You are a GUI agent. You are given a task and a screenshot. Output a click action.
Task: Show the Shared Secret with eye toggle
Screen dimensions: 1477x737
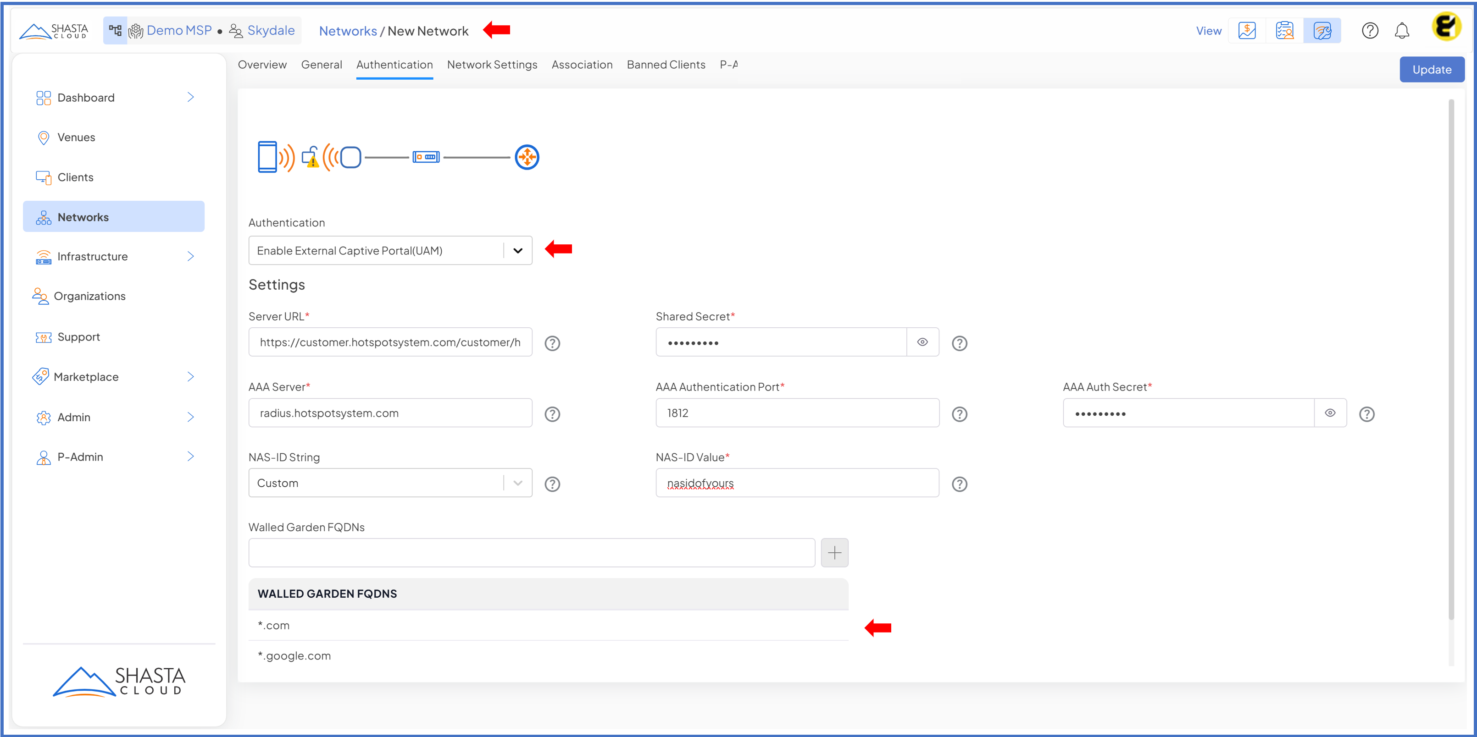pos(922,342)
